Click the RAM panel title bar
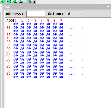 click(x=57, y=7)
